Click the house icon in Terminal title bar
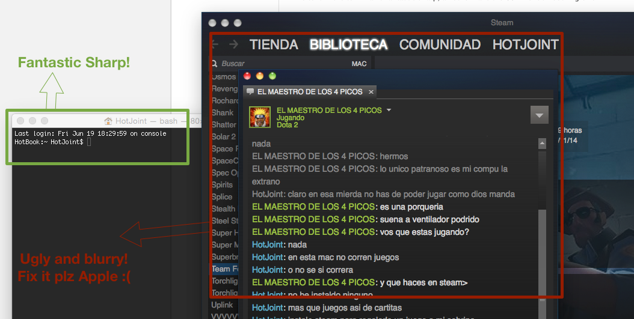The height and width of the screenshot is (319, 634). pyautogui.click(x=108, y=121)
